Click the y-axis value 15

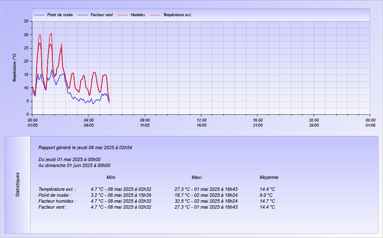click(26, 75)
